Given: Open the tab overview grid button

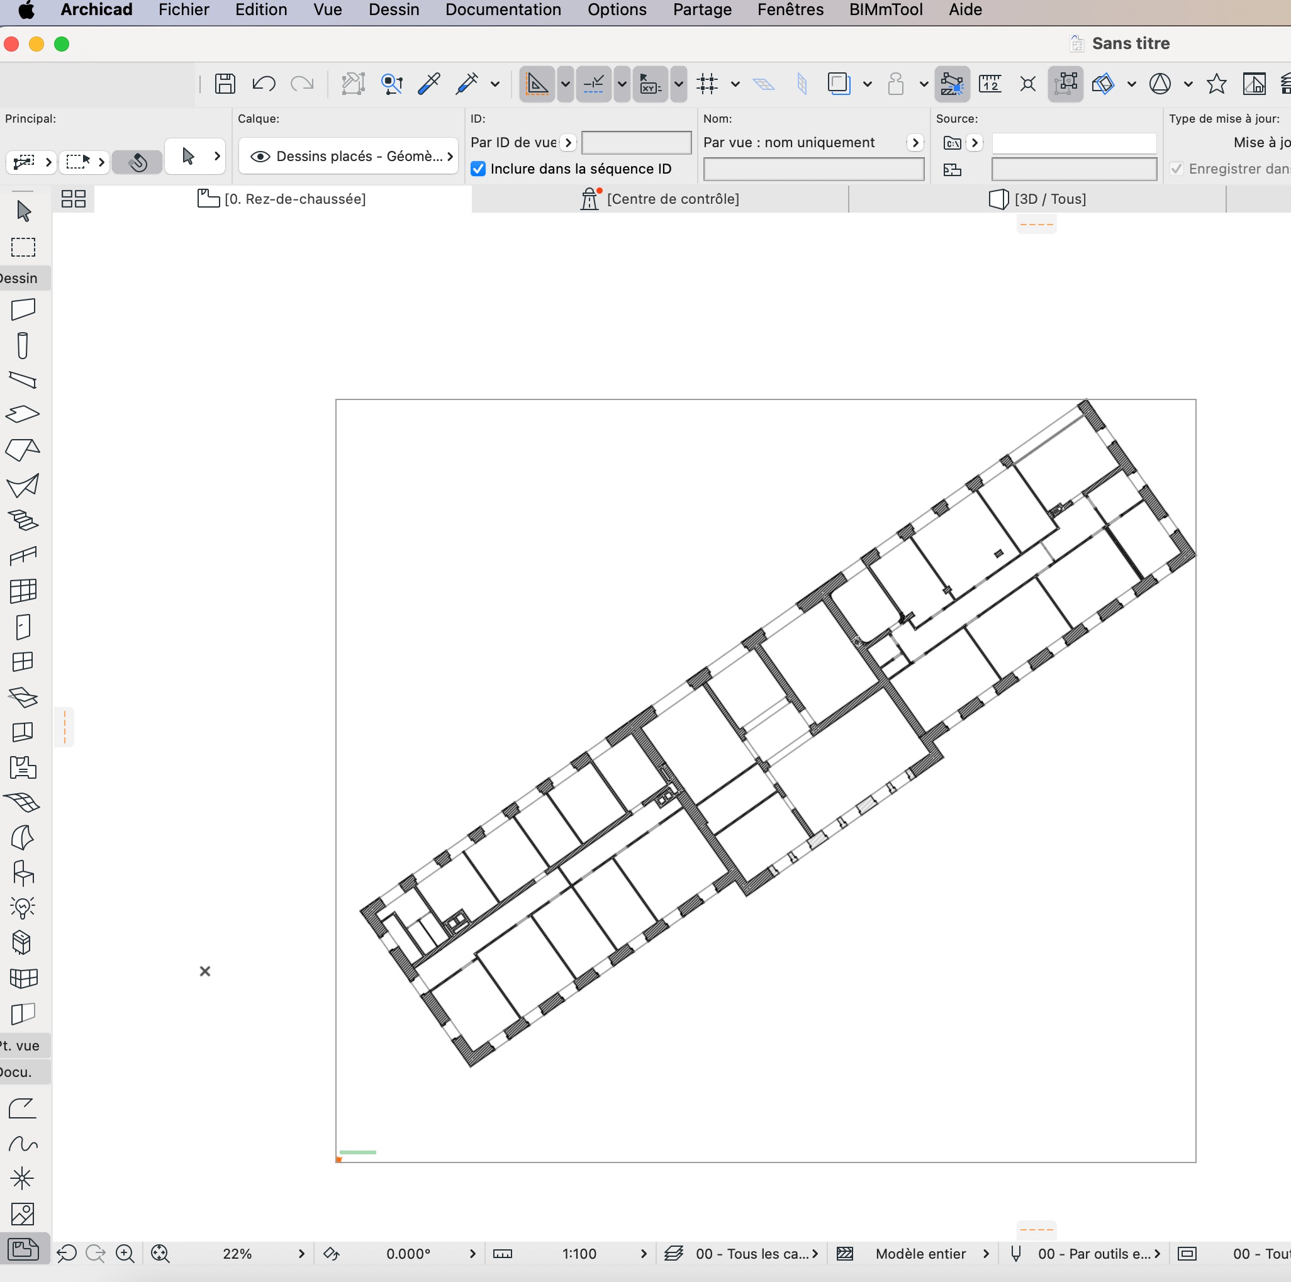Looking at the screenshot, I should [74, 199].
